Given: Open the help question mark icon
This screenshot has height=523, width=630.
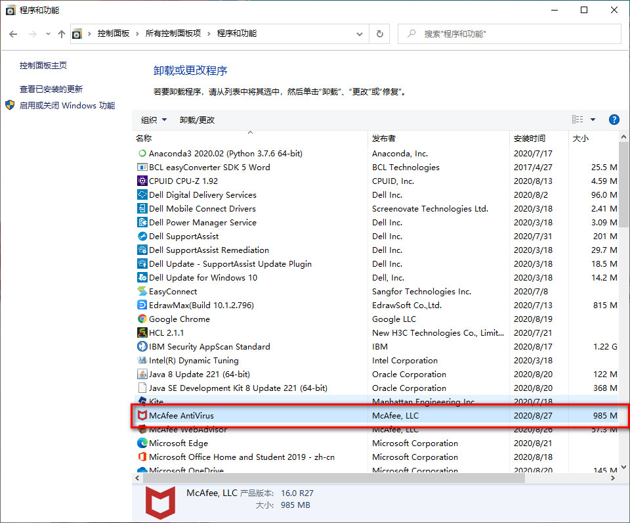Looking at the screenshot, I should point(614,120).
